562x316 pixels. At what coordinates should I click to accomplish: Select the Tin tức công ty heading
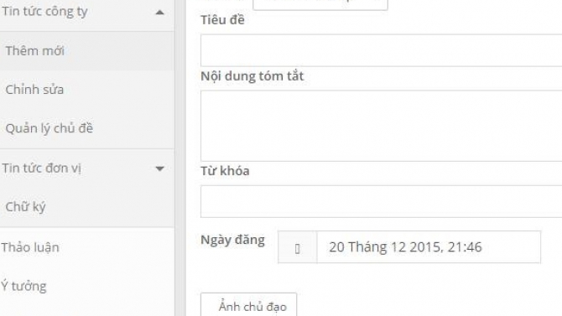[44, 12]
